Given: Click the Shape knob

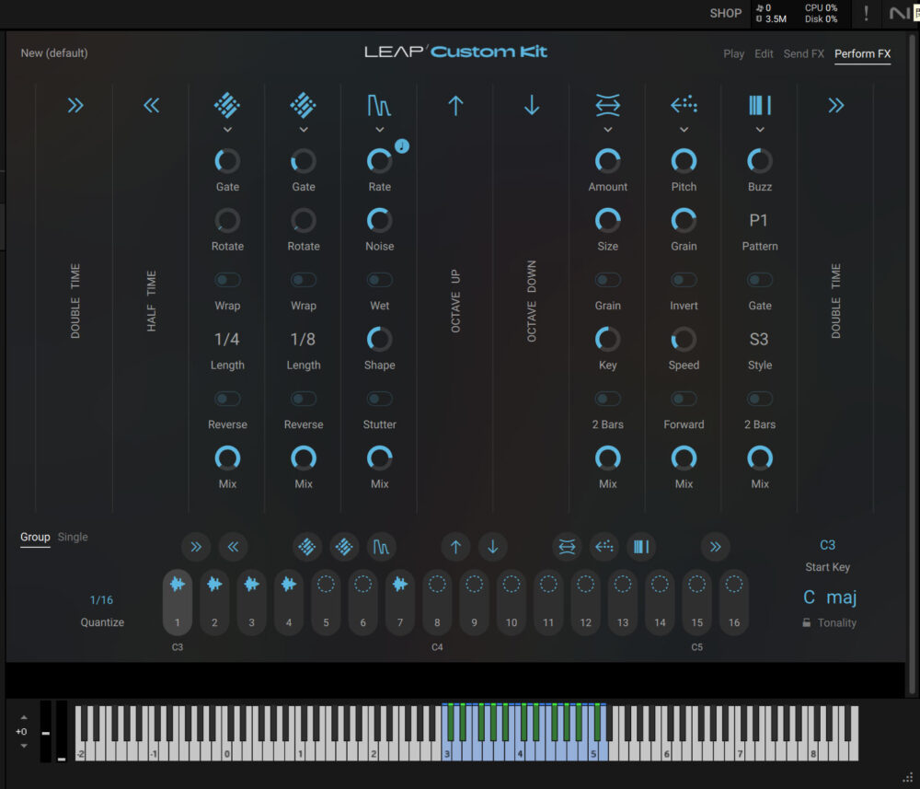Looking at the screenshot, I should [380, 340].
